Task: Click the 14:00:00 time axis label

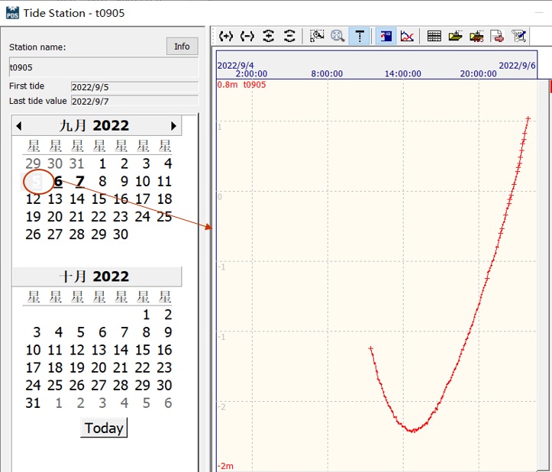Action: click(402, 73)
